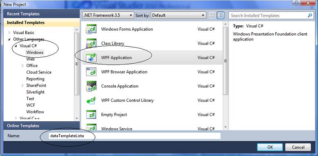Expand the Visual Basic node
Image resolution: width=318 pixels, height=156 pixels.
[9, 33]
